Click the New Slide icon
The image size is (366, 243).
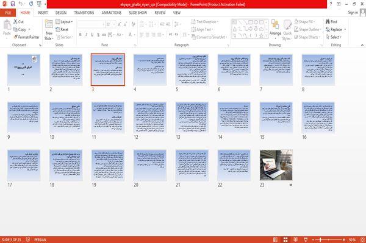49,24
